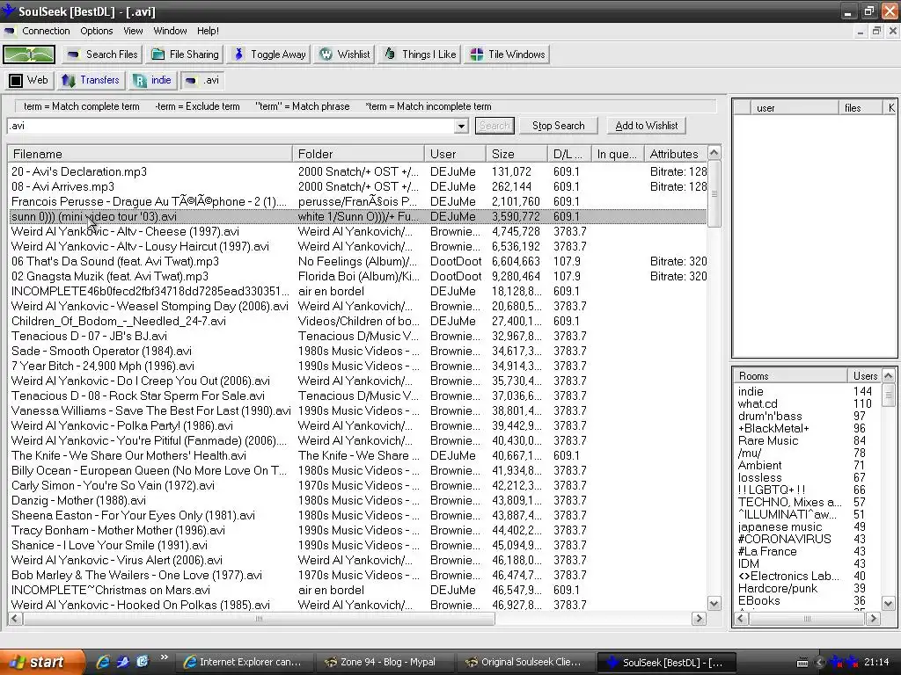Screen dimensions: 901x675
Task: Sort results by the Size column header
Action: tap(516, 154)
